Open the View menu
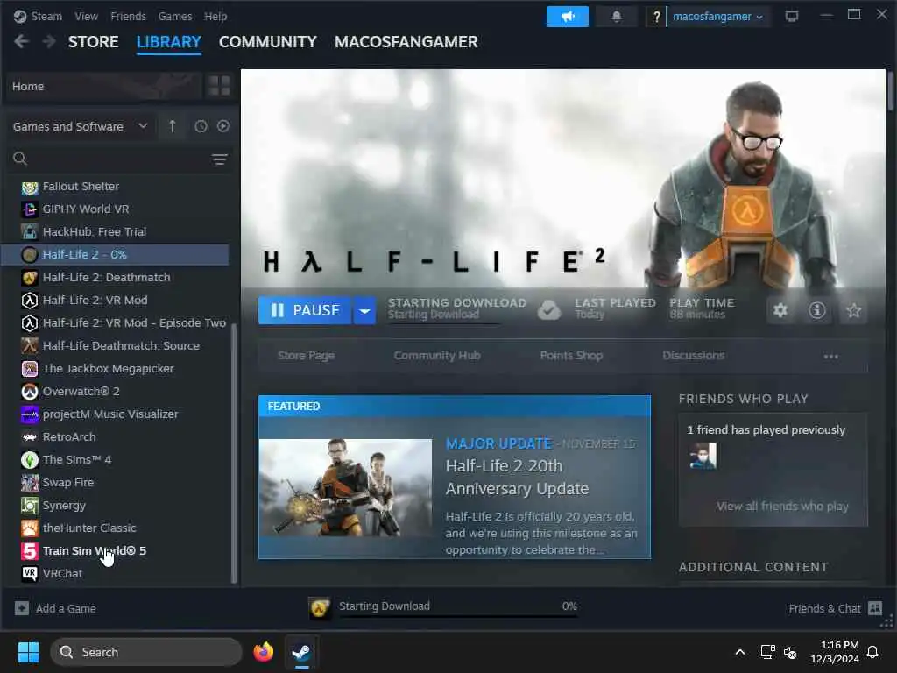The image size is (897, 673). (86, 16)
